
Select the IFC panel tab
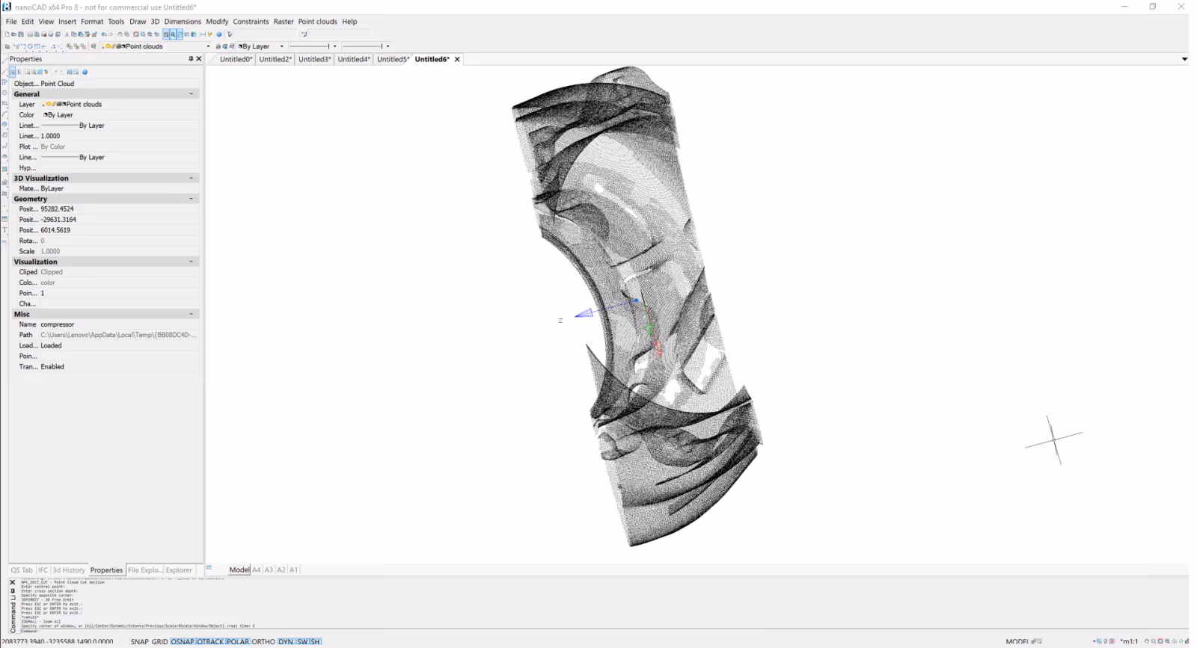coord(43,570)
